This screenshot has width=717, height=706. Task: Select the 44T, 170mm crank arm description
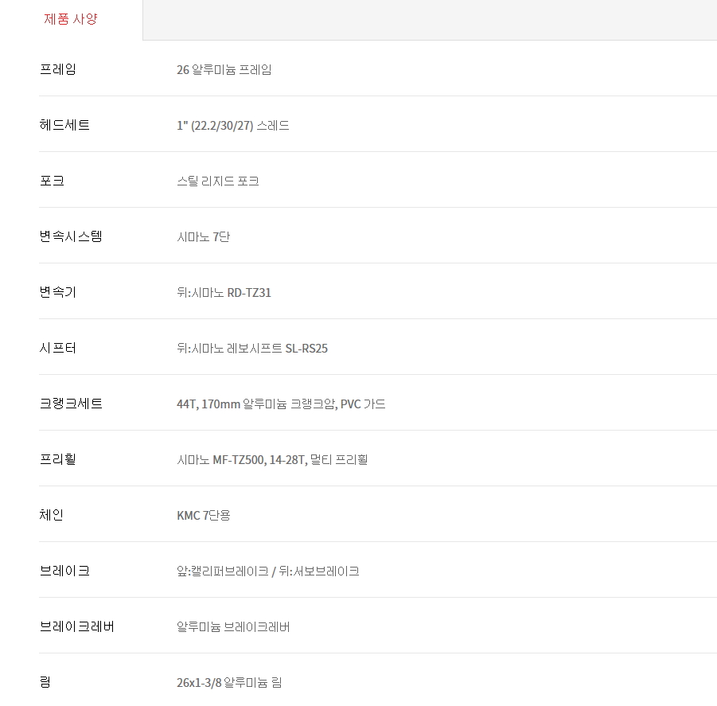[x=281, y=404]
